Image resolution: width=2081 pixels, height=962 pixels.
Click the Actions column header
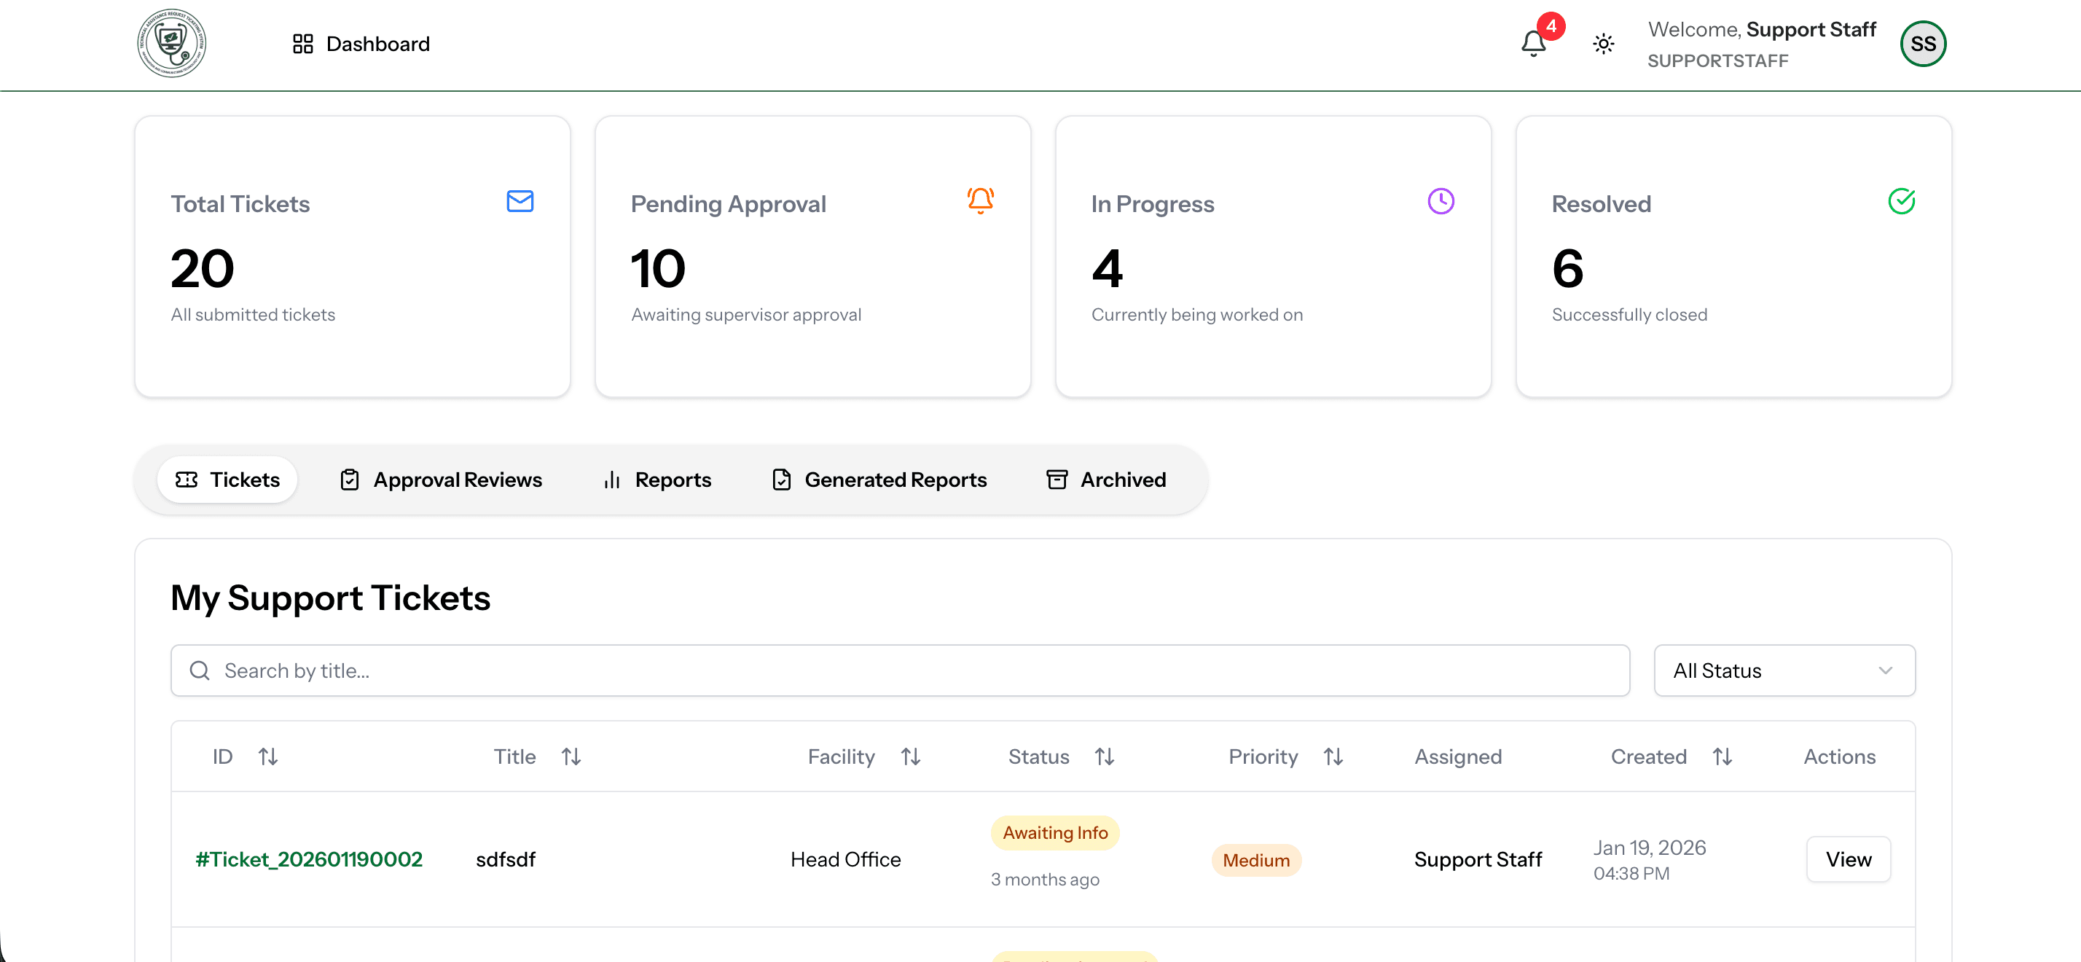tap(1839, 756)
